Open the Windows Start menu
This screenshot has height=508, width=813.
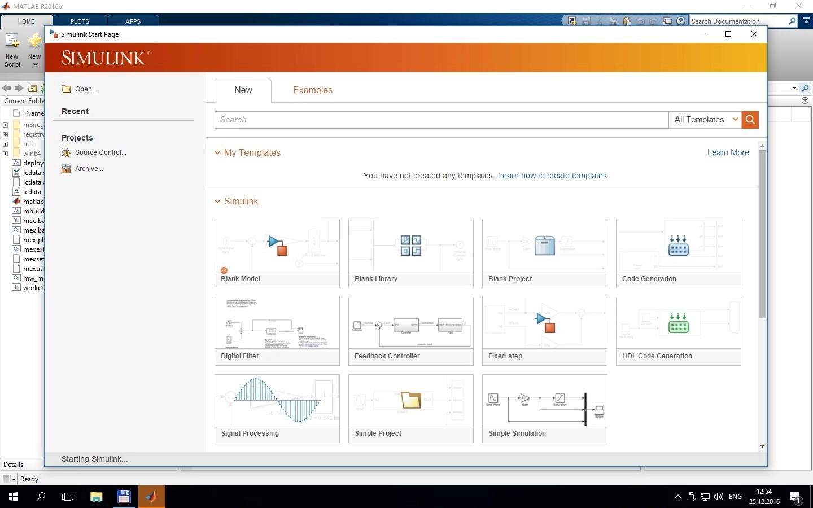[14, 497]
